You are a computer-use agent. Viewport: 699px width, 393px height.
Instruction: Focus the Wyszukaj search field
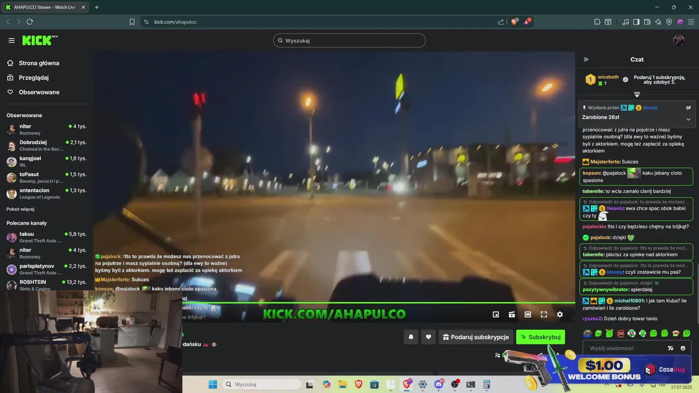tap(349, 40)
